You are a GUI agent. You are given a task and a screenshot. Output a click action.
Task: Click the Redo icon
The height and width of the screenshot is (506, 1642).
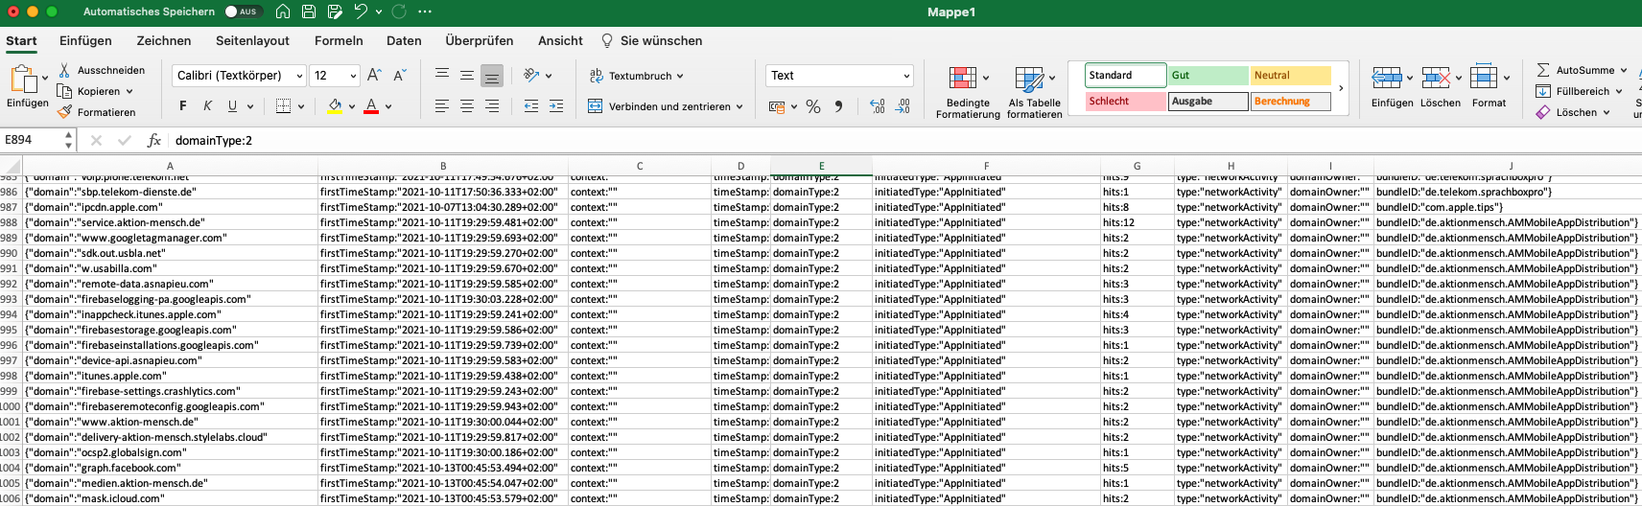point(399,11)
